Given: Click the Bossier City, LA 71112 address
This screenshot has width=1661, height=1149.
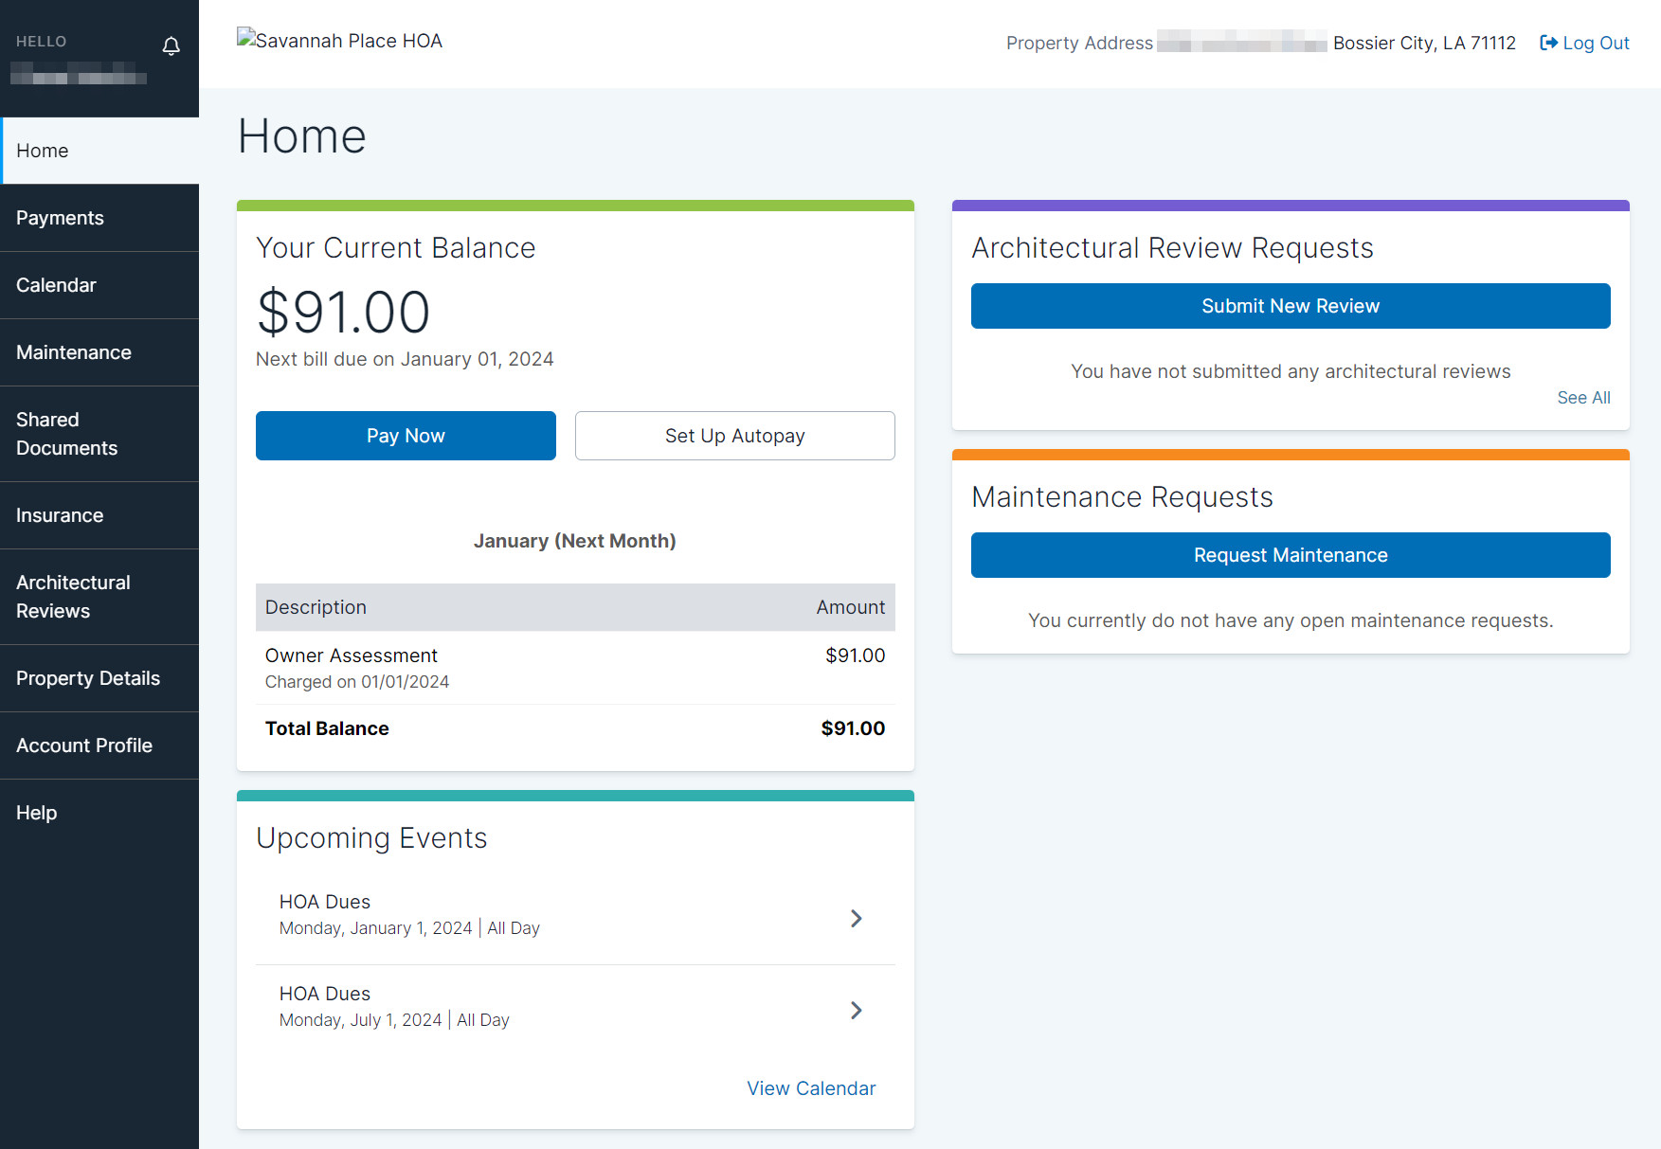Looking at the screenshot, I should (x=1424, y=43).
